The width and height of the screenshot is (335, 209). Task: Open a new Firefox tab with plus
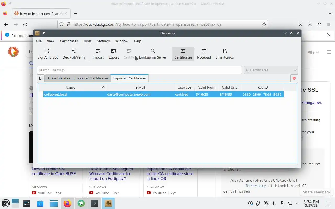pyautogui.click(x=76, y=13)
